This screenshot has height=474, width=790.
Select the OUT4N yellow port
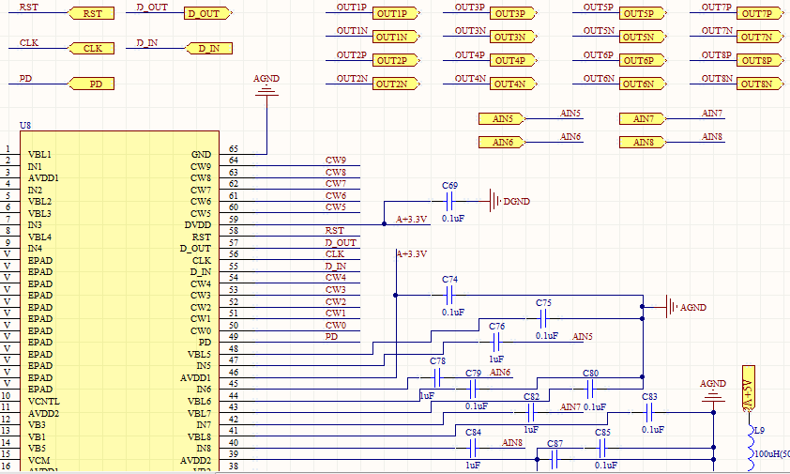[x=513, y=84]
